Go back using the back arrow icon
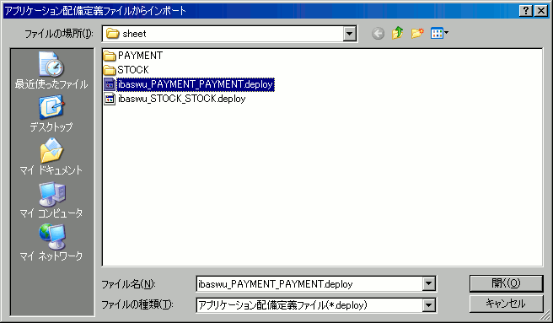The width and height of the screenshot is (553, 323). (378, 34)
